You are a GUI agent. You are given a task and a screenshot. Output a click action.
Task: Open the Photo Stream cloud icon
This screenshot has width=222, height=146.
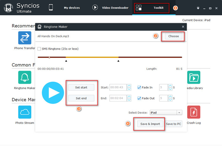pyautogui.click(x=24, y=112)
